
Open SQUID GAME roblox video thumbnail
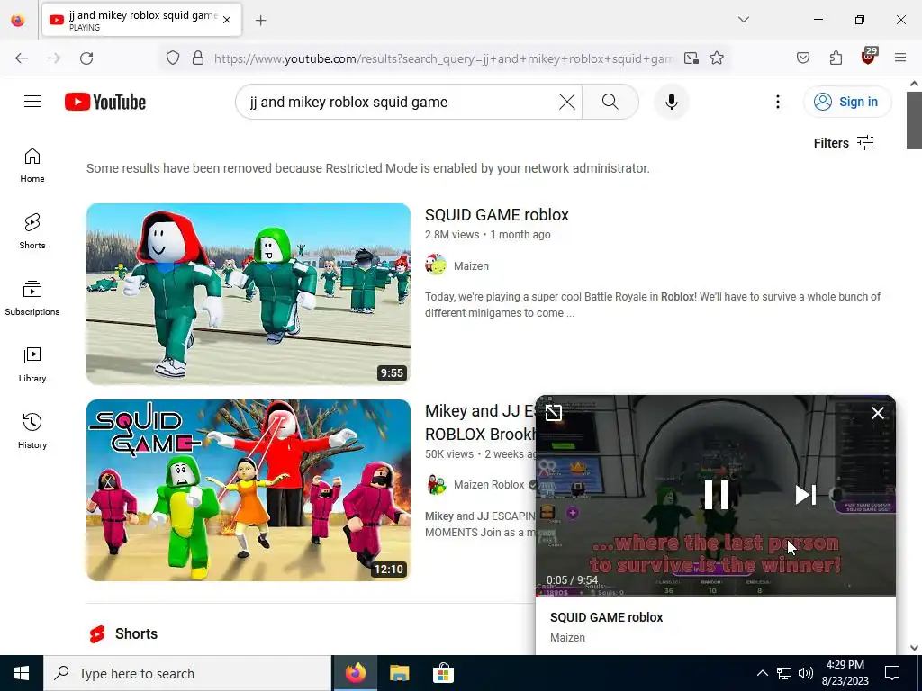pyautogui.click(x=249, y=294)
